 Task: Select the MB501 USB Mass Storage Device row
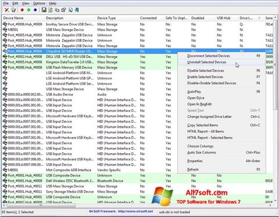click(138, 30)
